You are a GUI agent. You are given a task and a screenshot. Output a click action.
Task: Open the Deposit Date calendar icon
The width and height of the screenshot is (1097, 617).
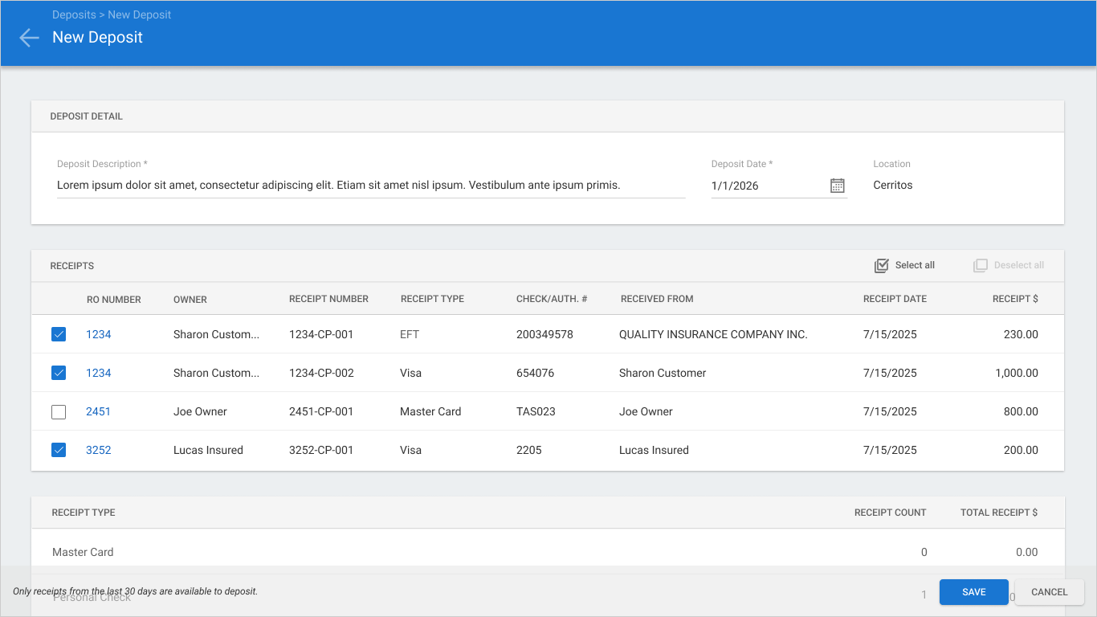pos(837,186)
